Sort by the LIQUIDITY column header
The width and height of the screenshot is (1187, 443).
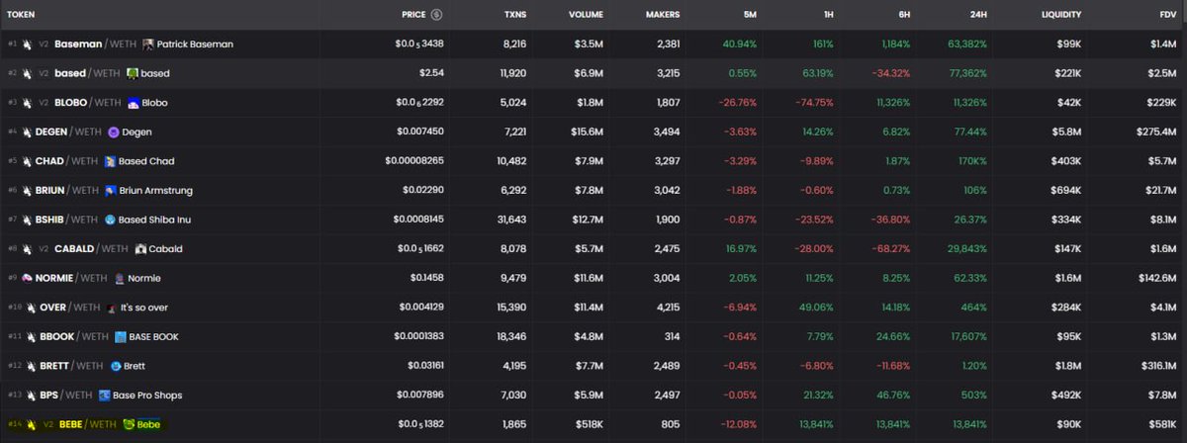tap(1061, 15)
